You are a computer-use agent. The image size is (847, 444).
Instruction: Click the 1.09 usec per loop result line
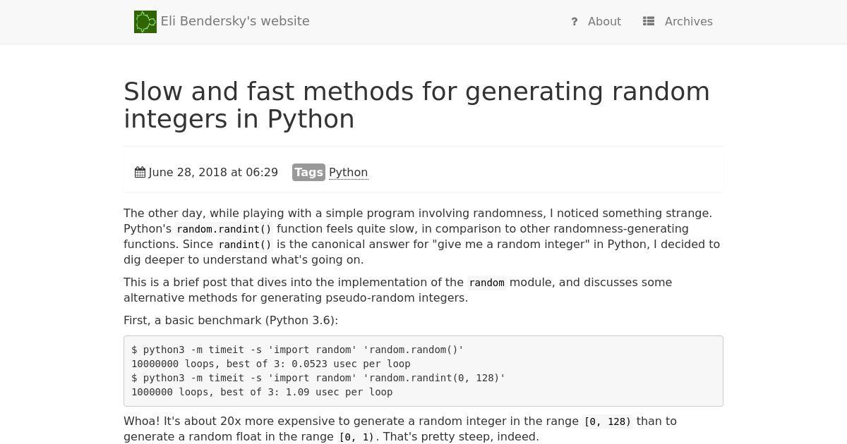262,392
